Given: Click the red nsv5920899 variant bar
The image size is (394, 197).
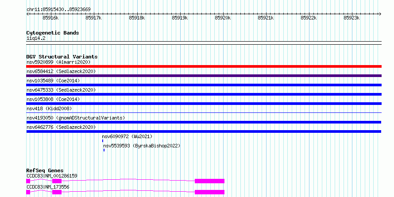Looking at the screenshot, I should coord(204,66).
